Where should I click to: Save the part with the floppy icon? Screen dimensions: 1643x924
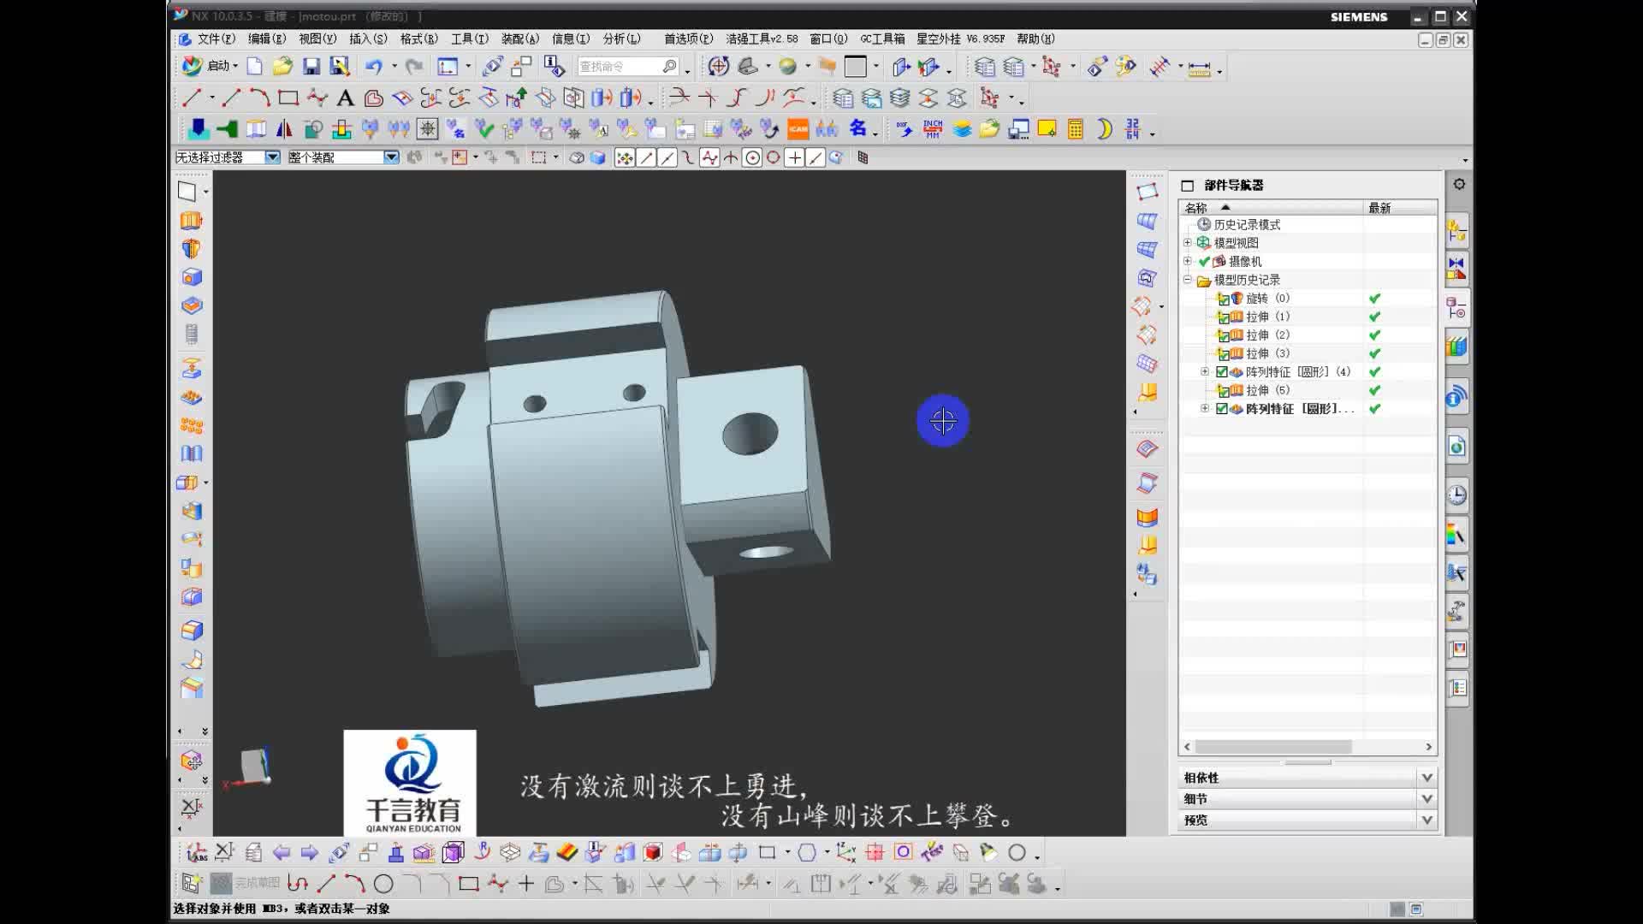click(311, 67)
